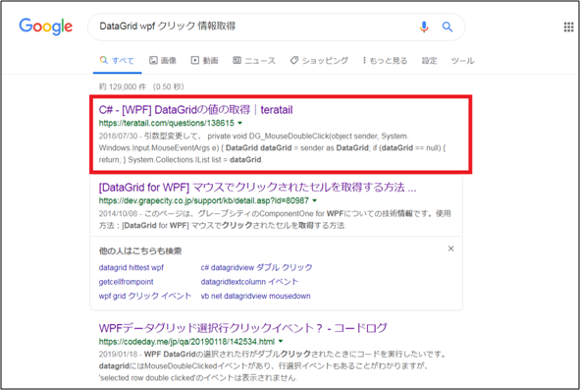Image resolution: width=580 pixels, height=390 pixels.
Task: Expand the もっと見る menu
Action: tap(385, 60)
